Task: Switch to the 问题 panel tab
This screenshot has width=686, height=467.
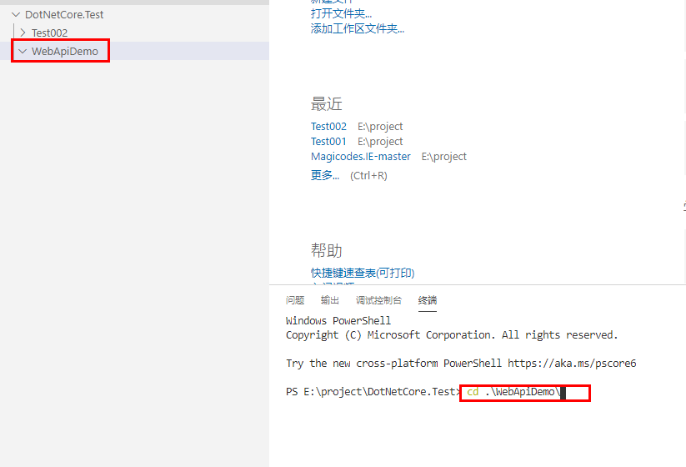Action: [295, 300]
